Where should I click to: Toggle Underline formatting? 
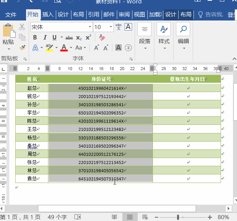coord(54,38)
